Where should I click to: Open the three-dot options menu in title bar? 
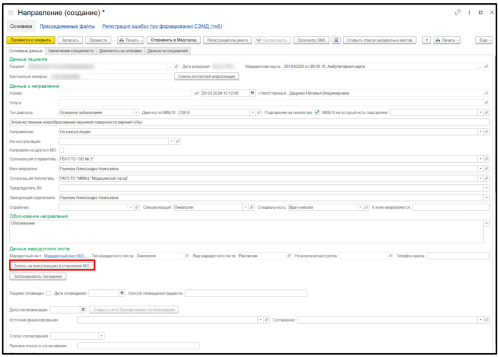(x=470, y=12)
